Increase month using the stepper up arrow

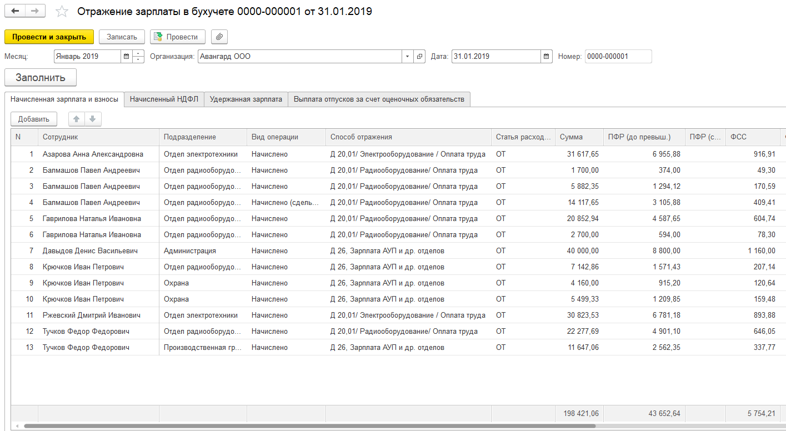(139, 54)
